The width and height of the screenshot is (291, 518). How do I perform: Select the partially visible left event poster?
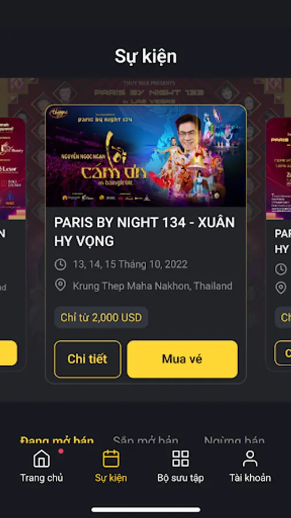pyautogui.click(x=13, y=169)
